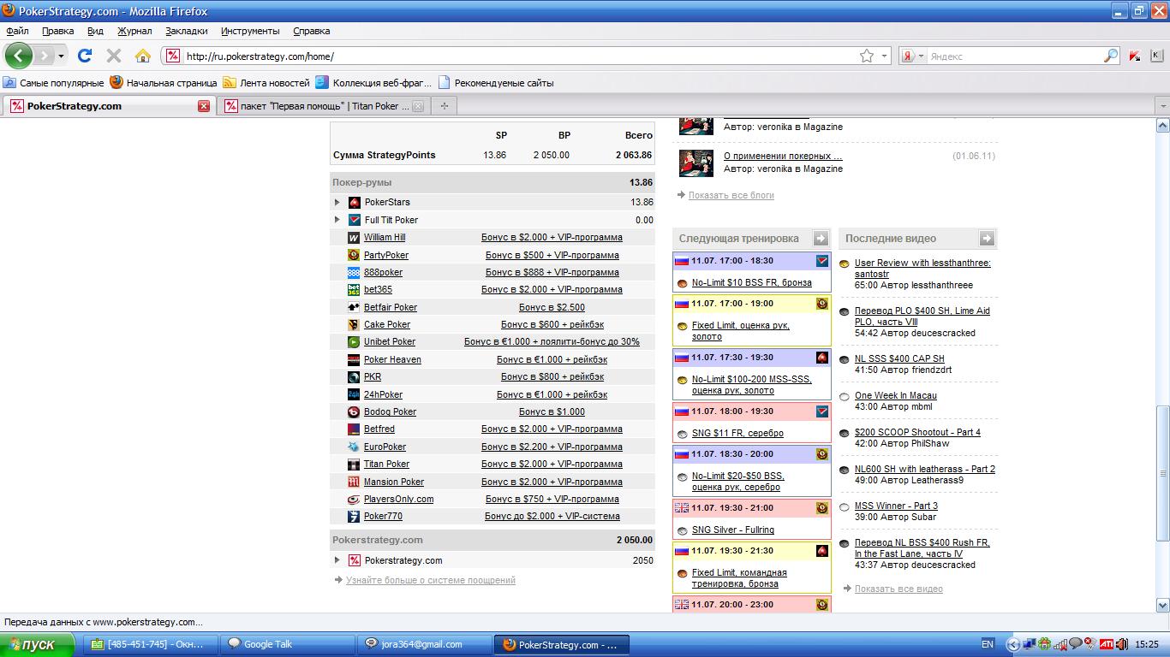Open the history dropdown next to forward button
The width and height of the screenshot is (1170, 657).
pyautogui.click(x=61, y=56)
